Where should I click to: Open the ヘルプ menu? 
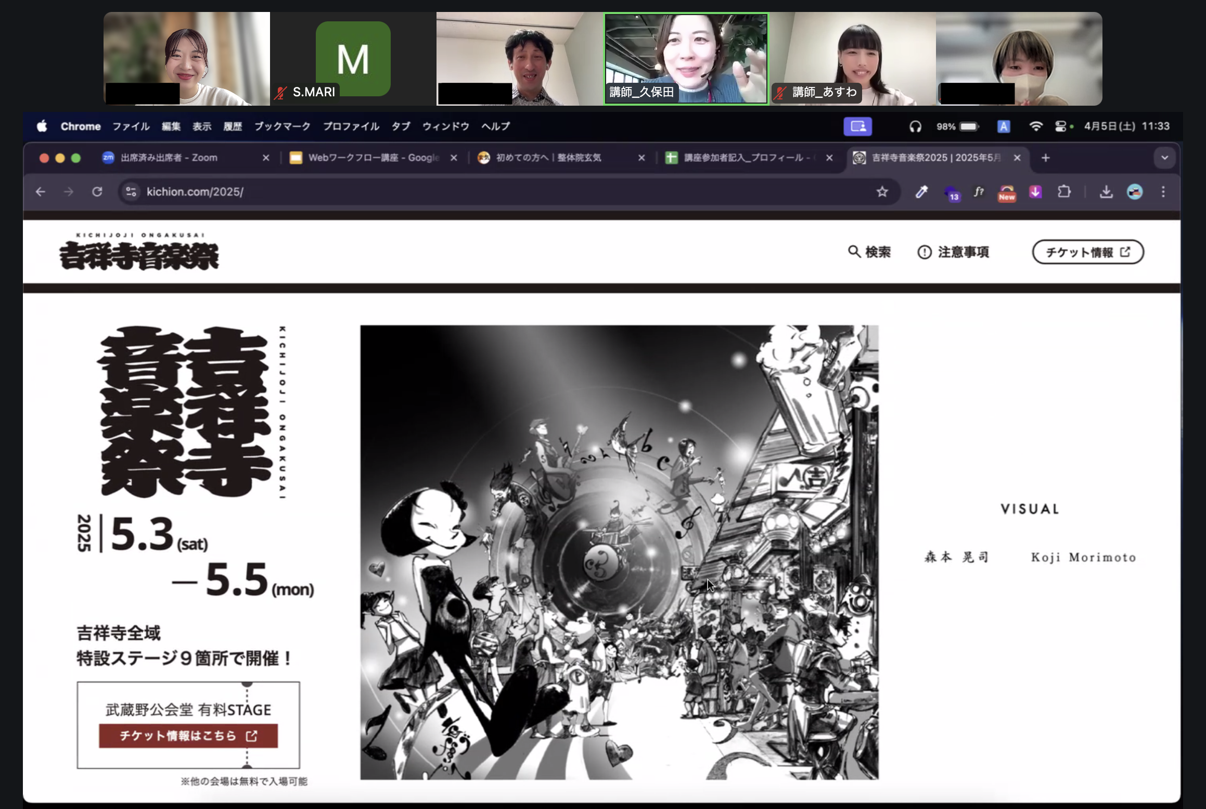pyautogui.click(x=496, y=126)
